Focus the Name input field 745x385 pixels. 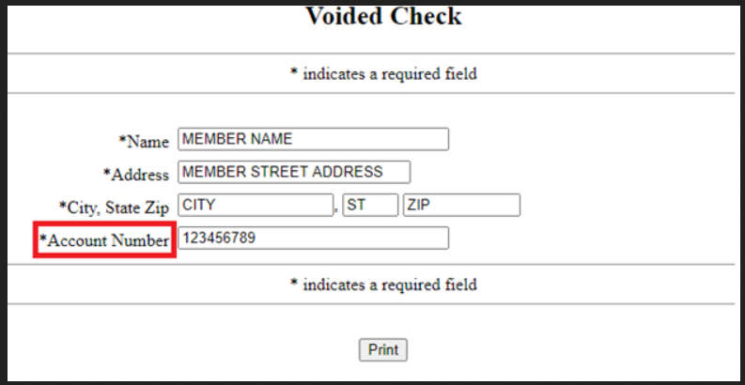[x=313, y=139]
